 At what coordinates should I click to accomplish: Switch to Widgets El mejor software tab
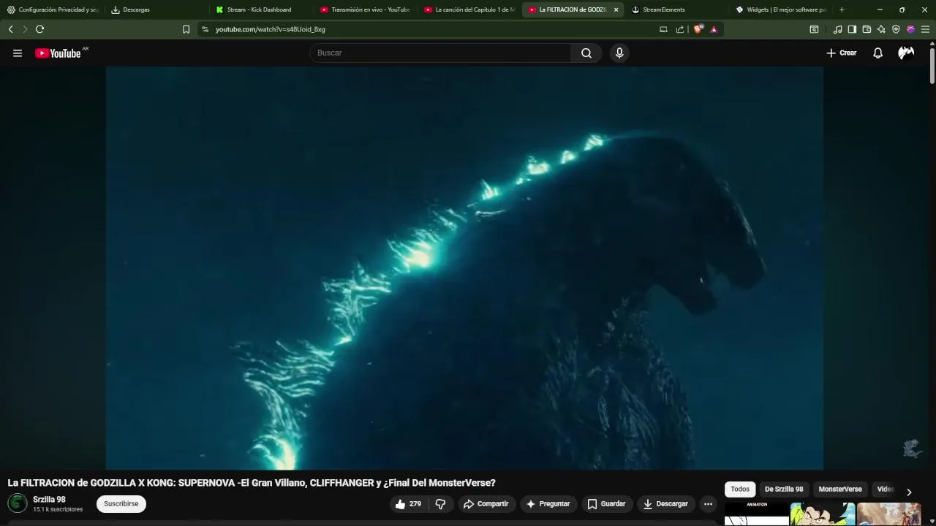(782, 9)
